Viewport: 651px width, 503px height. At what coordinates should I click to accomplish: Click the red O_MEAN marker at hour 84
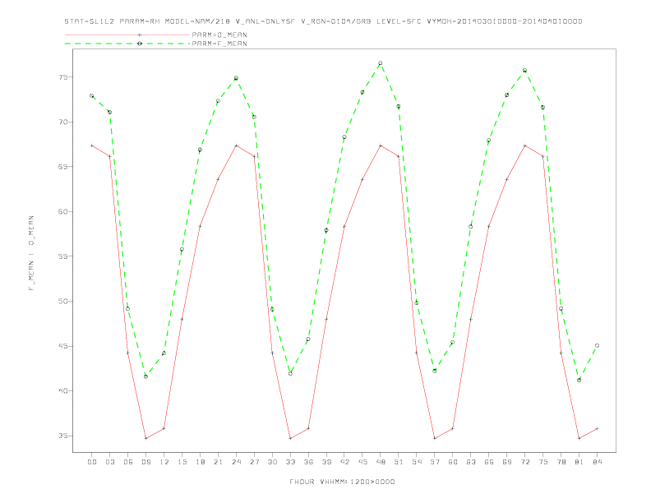[597, 428]
